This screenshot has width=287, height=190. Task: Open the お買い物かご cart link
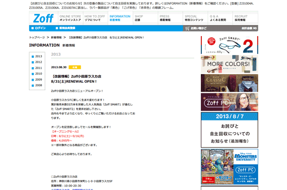point(198,28)
